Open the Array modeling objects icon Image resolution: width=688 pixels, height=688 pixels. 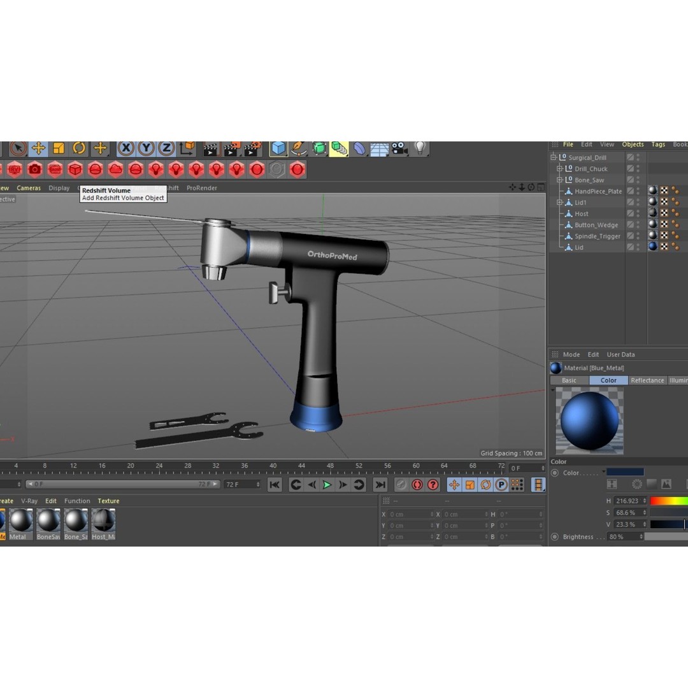click(x=339, y=148)
